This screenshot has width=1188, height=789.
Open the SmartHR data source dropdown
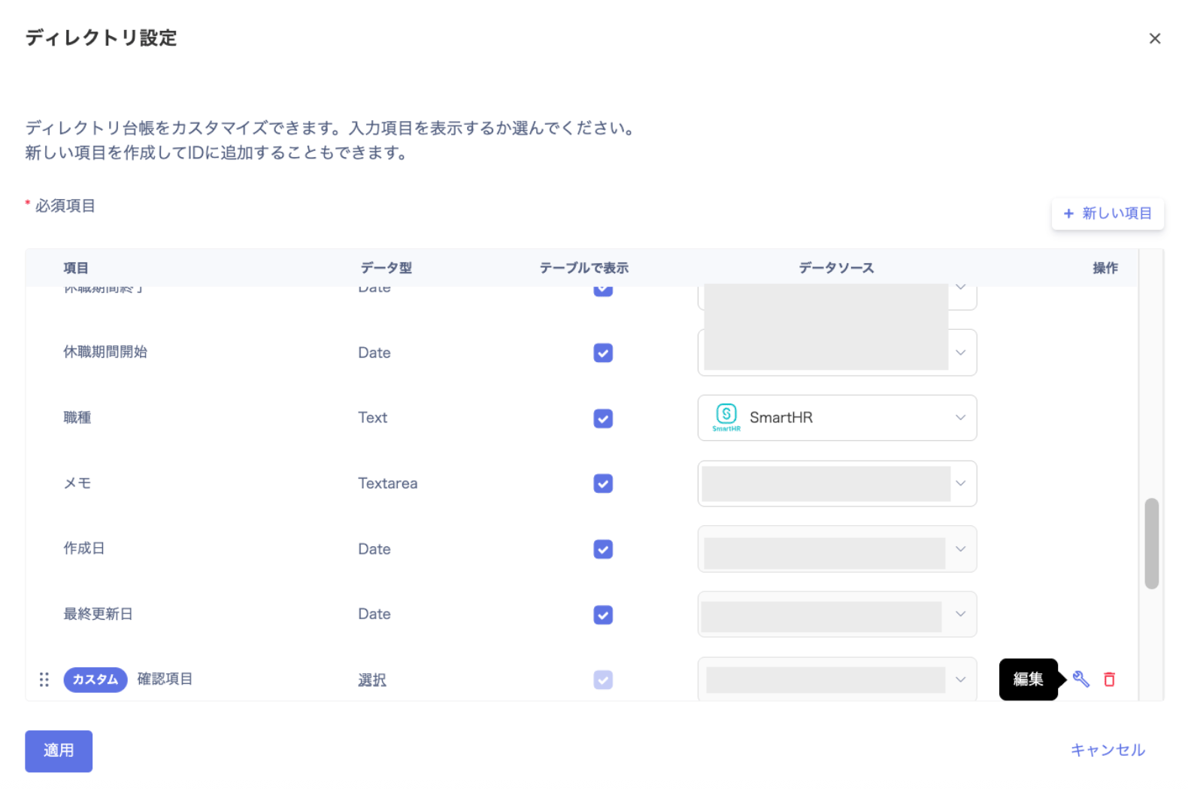coord(837,418)
